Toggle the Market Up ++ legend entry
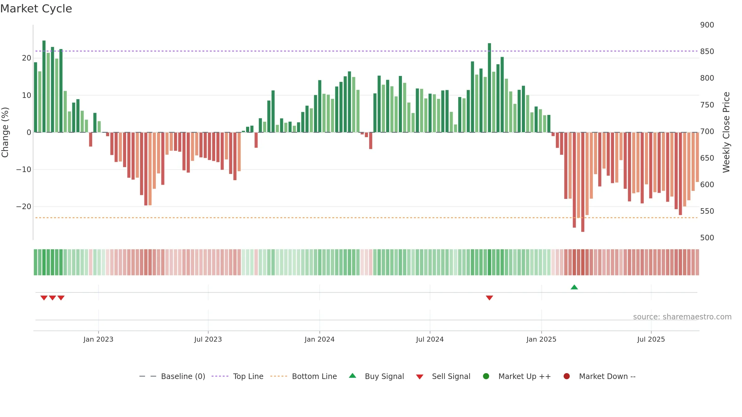Screen dimensions: 742x417 [517, 376]
